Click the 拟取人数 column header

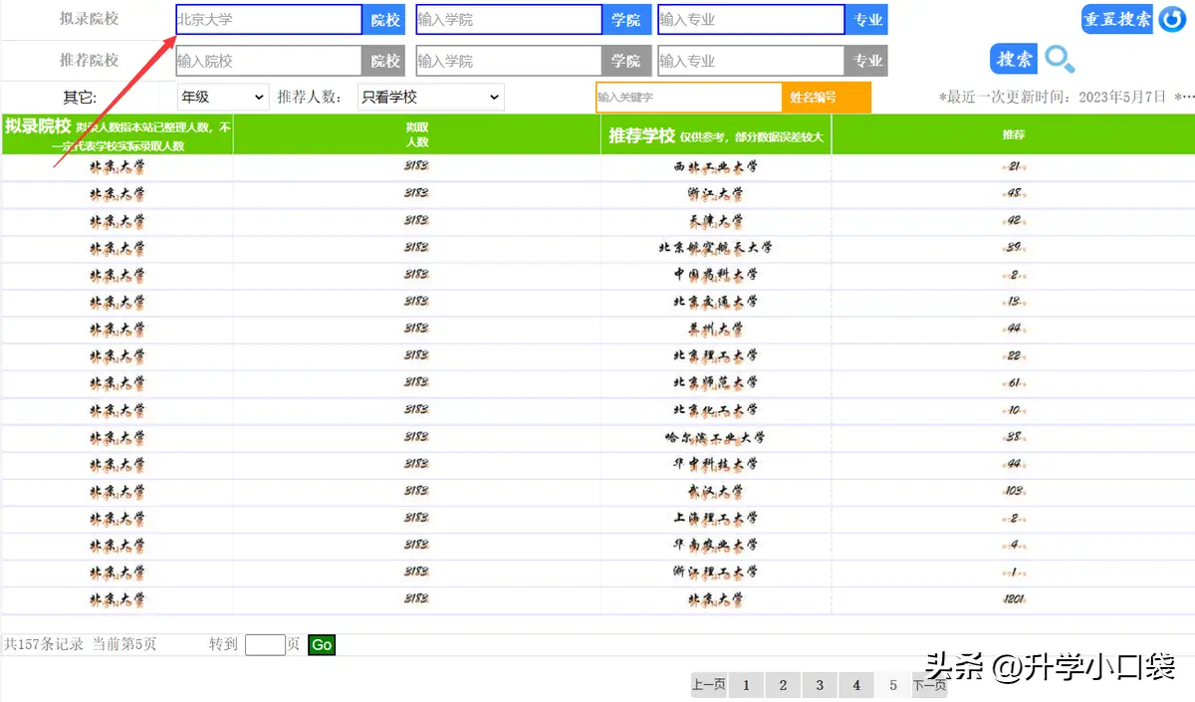click(417, 134)
